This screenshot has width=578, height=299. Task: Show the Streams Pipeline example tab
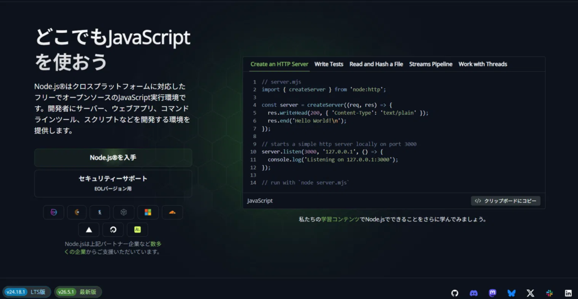(x=431, y=64)
